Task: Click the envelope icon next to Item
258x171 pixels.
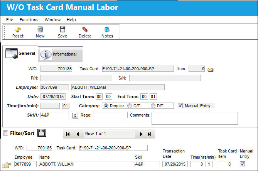Action: (210, 70)
